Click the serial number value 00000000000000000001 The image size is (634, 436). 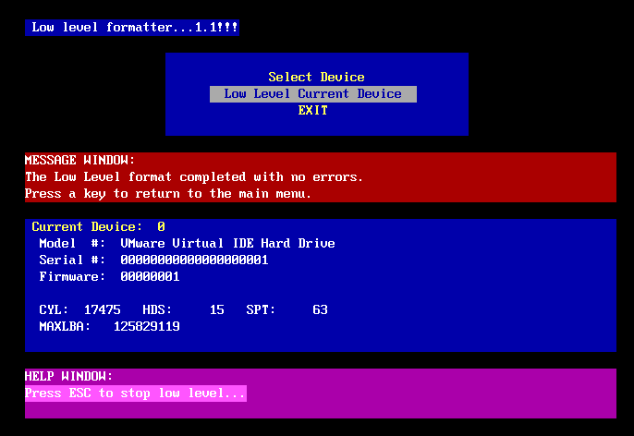point(194,260)
